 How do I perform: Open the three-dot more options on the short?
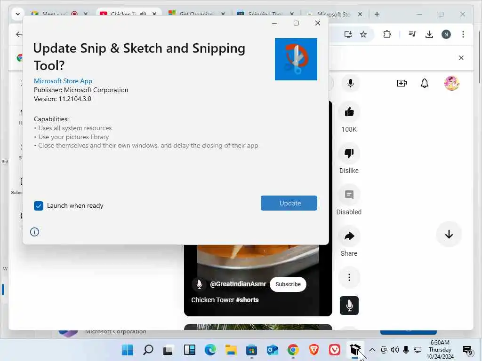[x=349, y=277]
